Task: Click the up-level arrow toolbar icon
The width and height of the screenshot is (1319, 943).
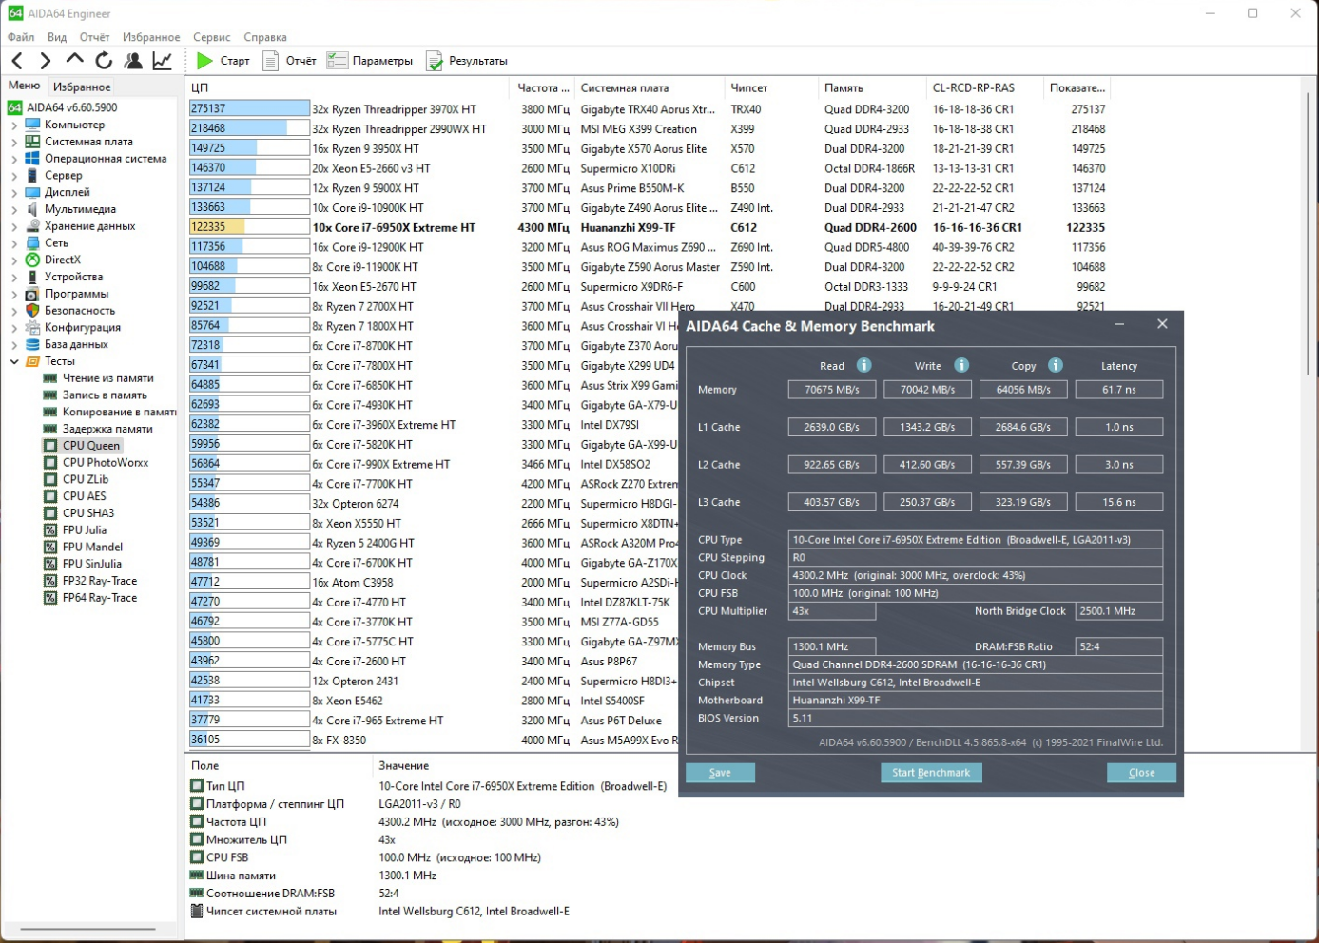Action: pyautogui.click(x=74, y=60)
